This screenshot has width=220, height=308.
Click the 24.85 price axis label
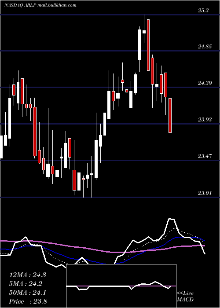pos(205,47)
